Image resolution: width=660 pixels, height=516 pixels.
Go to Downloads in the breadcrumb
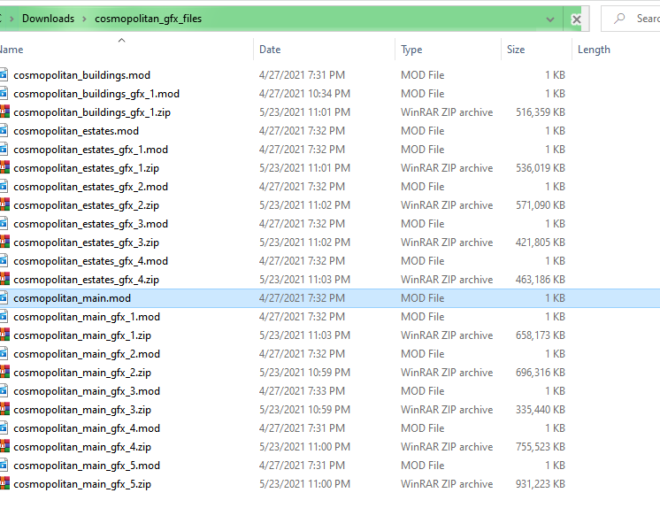48,19
